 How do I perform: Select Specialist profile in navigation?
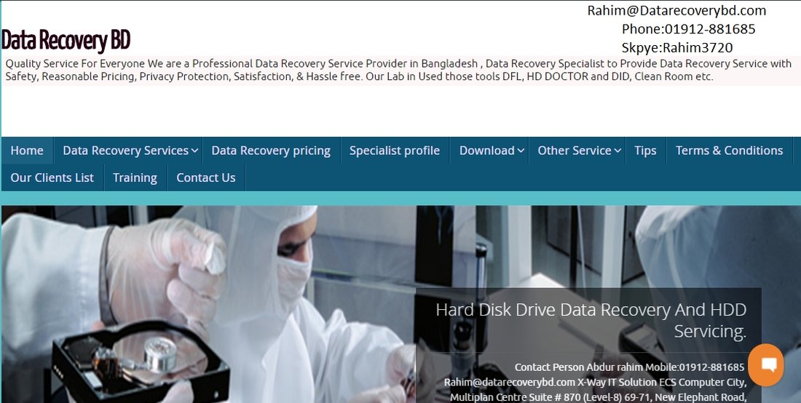394,151
